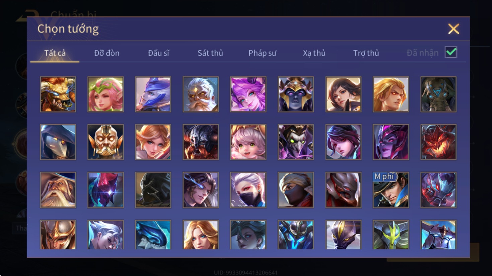Pick the wizard with straw hat and beard
Screen dimensions: 492x276
tap(58, 190)
